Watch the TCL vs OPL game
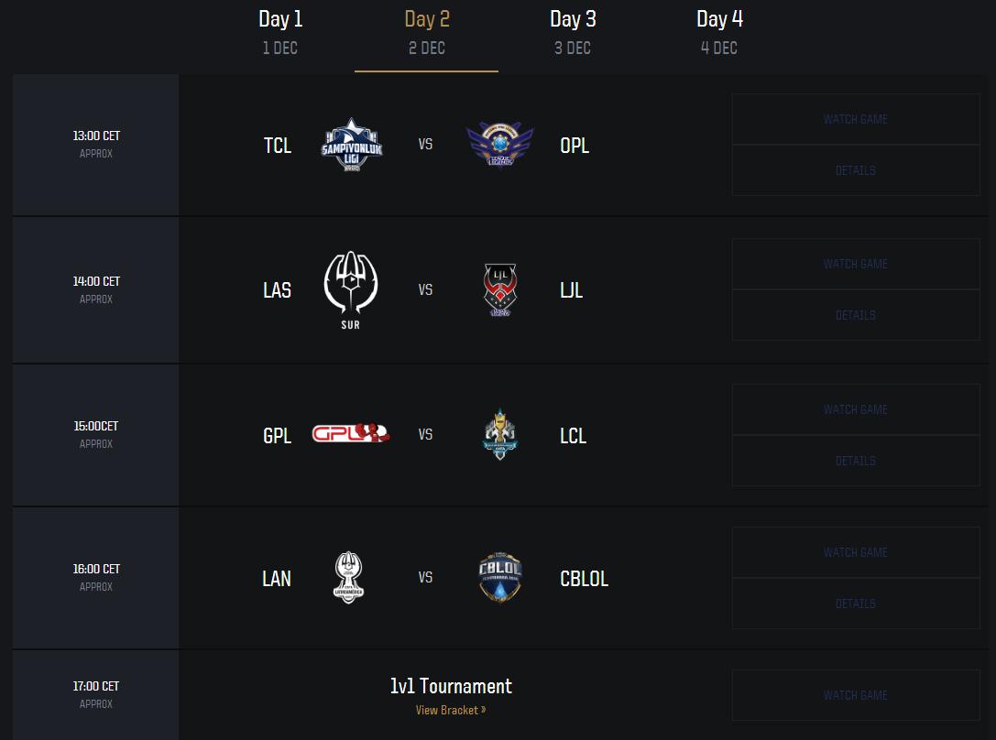996x740 pixels. (856, 119)
